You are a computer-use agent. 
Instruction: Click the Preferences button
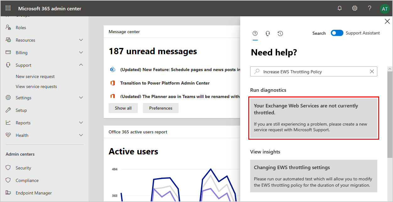[x=160, y=108]
